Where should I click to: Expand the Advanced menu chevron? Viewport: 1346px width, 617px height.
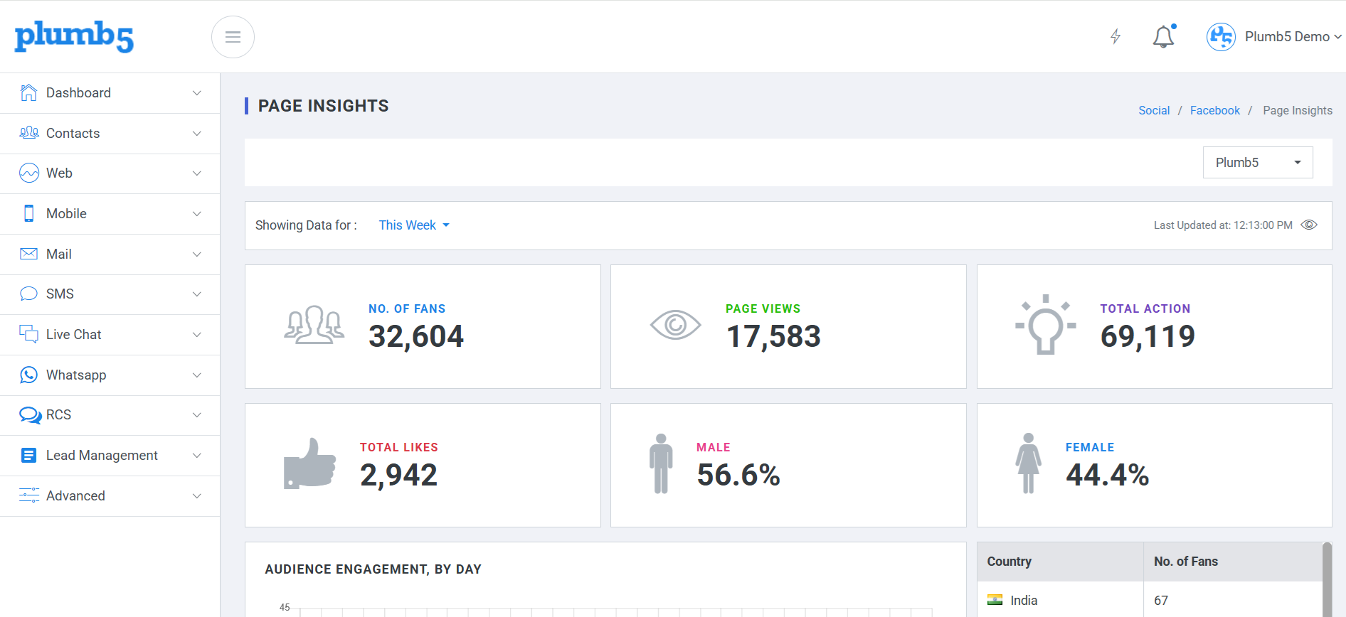pos(197,496)
